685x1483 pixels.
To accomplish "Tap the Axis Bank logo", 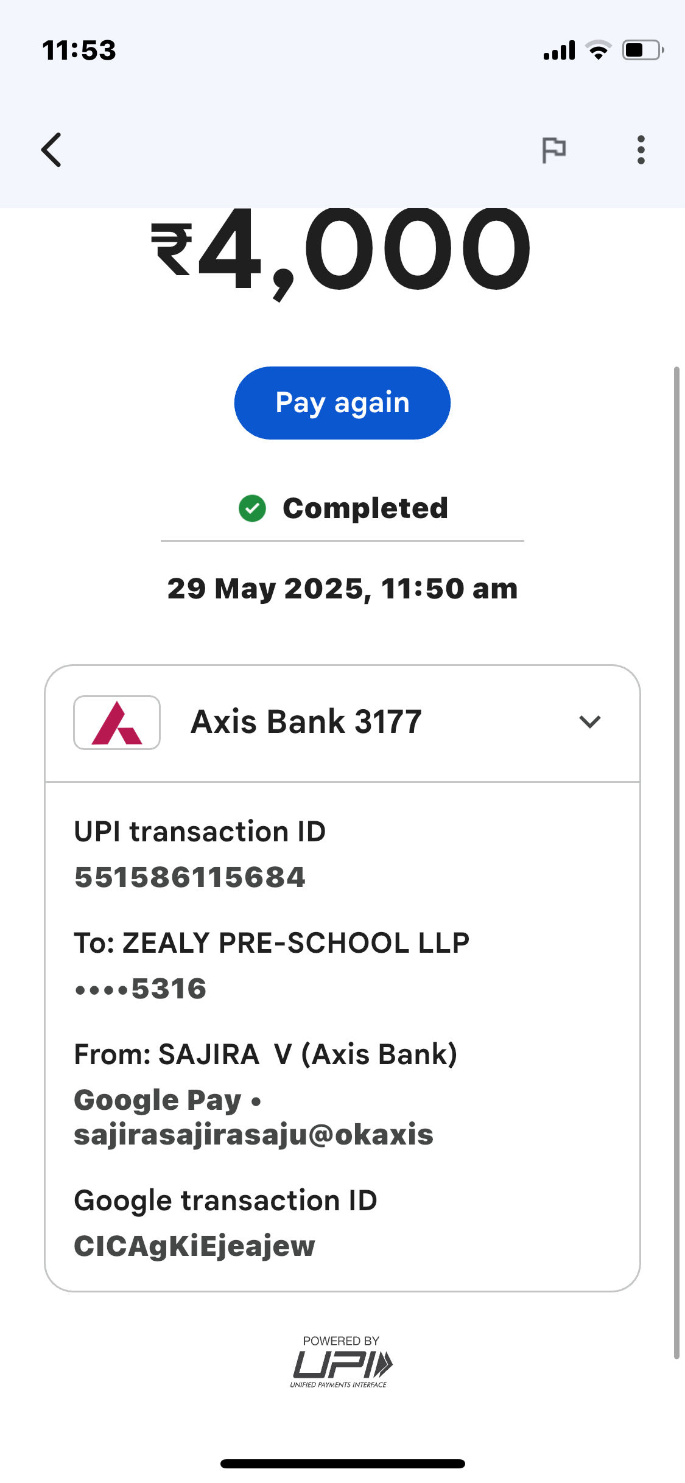I will 117,723.
